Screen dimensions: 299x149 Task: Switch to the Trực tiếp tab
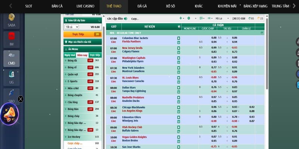[95, 55]
